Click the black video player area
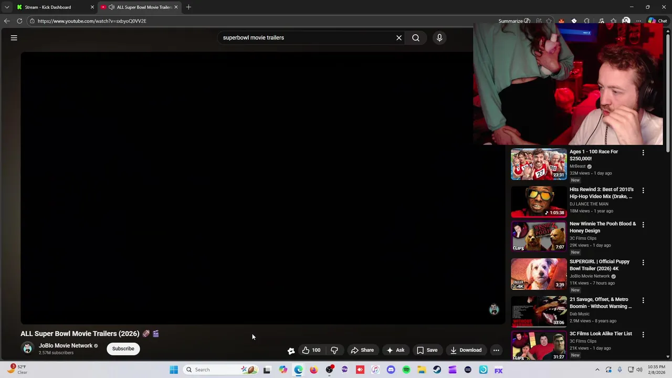Viewport: 672px width, 378px height. (x=262, y=187)
